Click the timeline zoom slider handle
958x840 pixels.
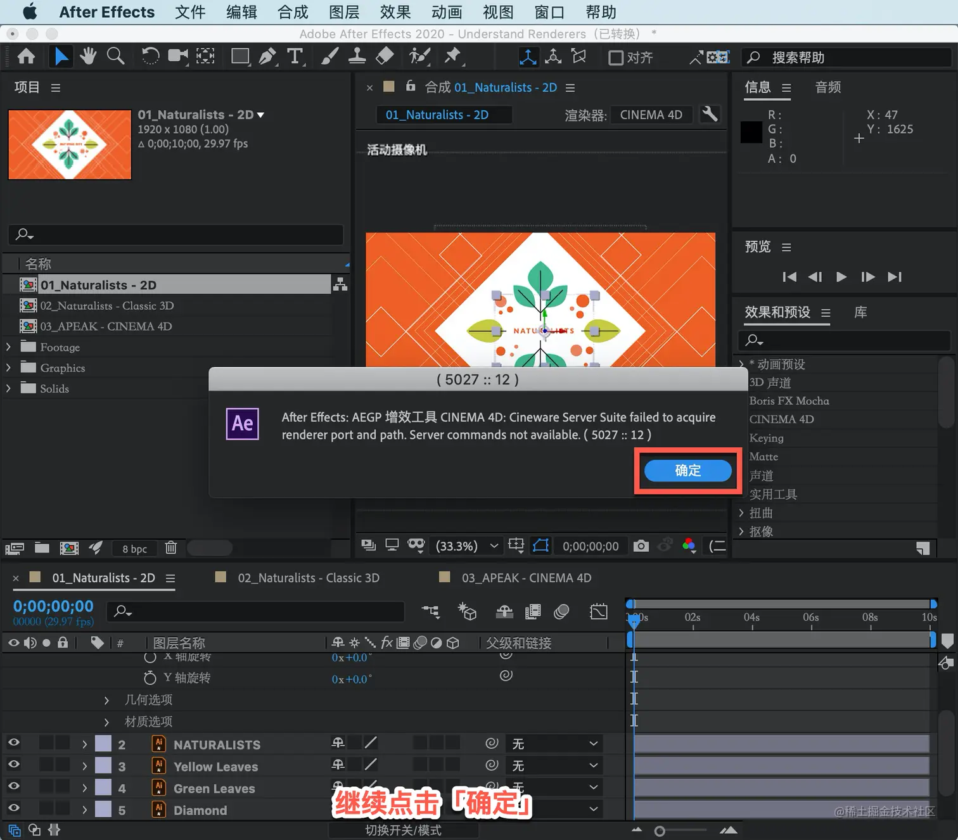(660, 831)
